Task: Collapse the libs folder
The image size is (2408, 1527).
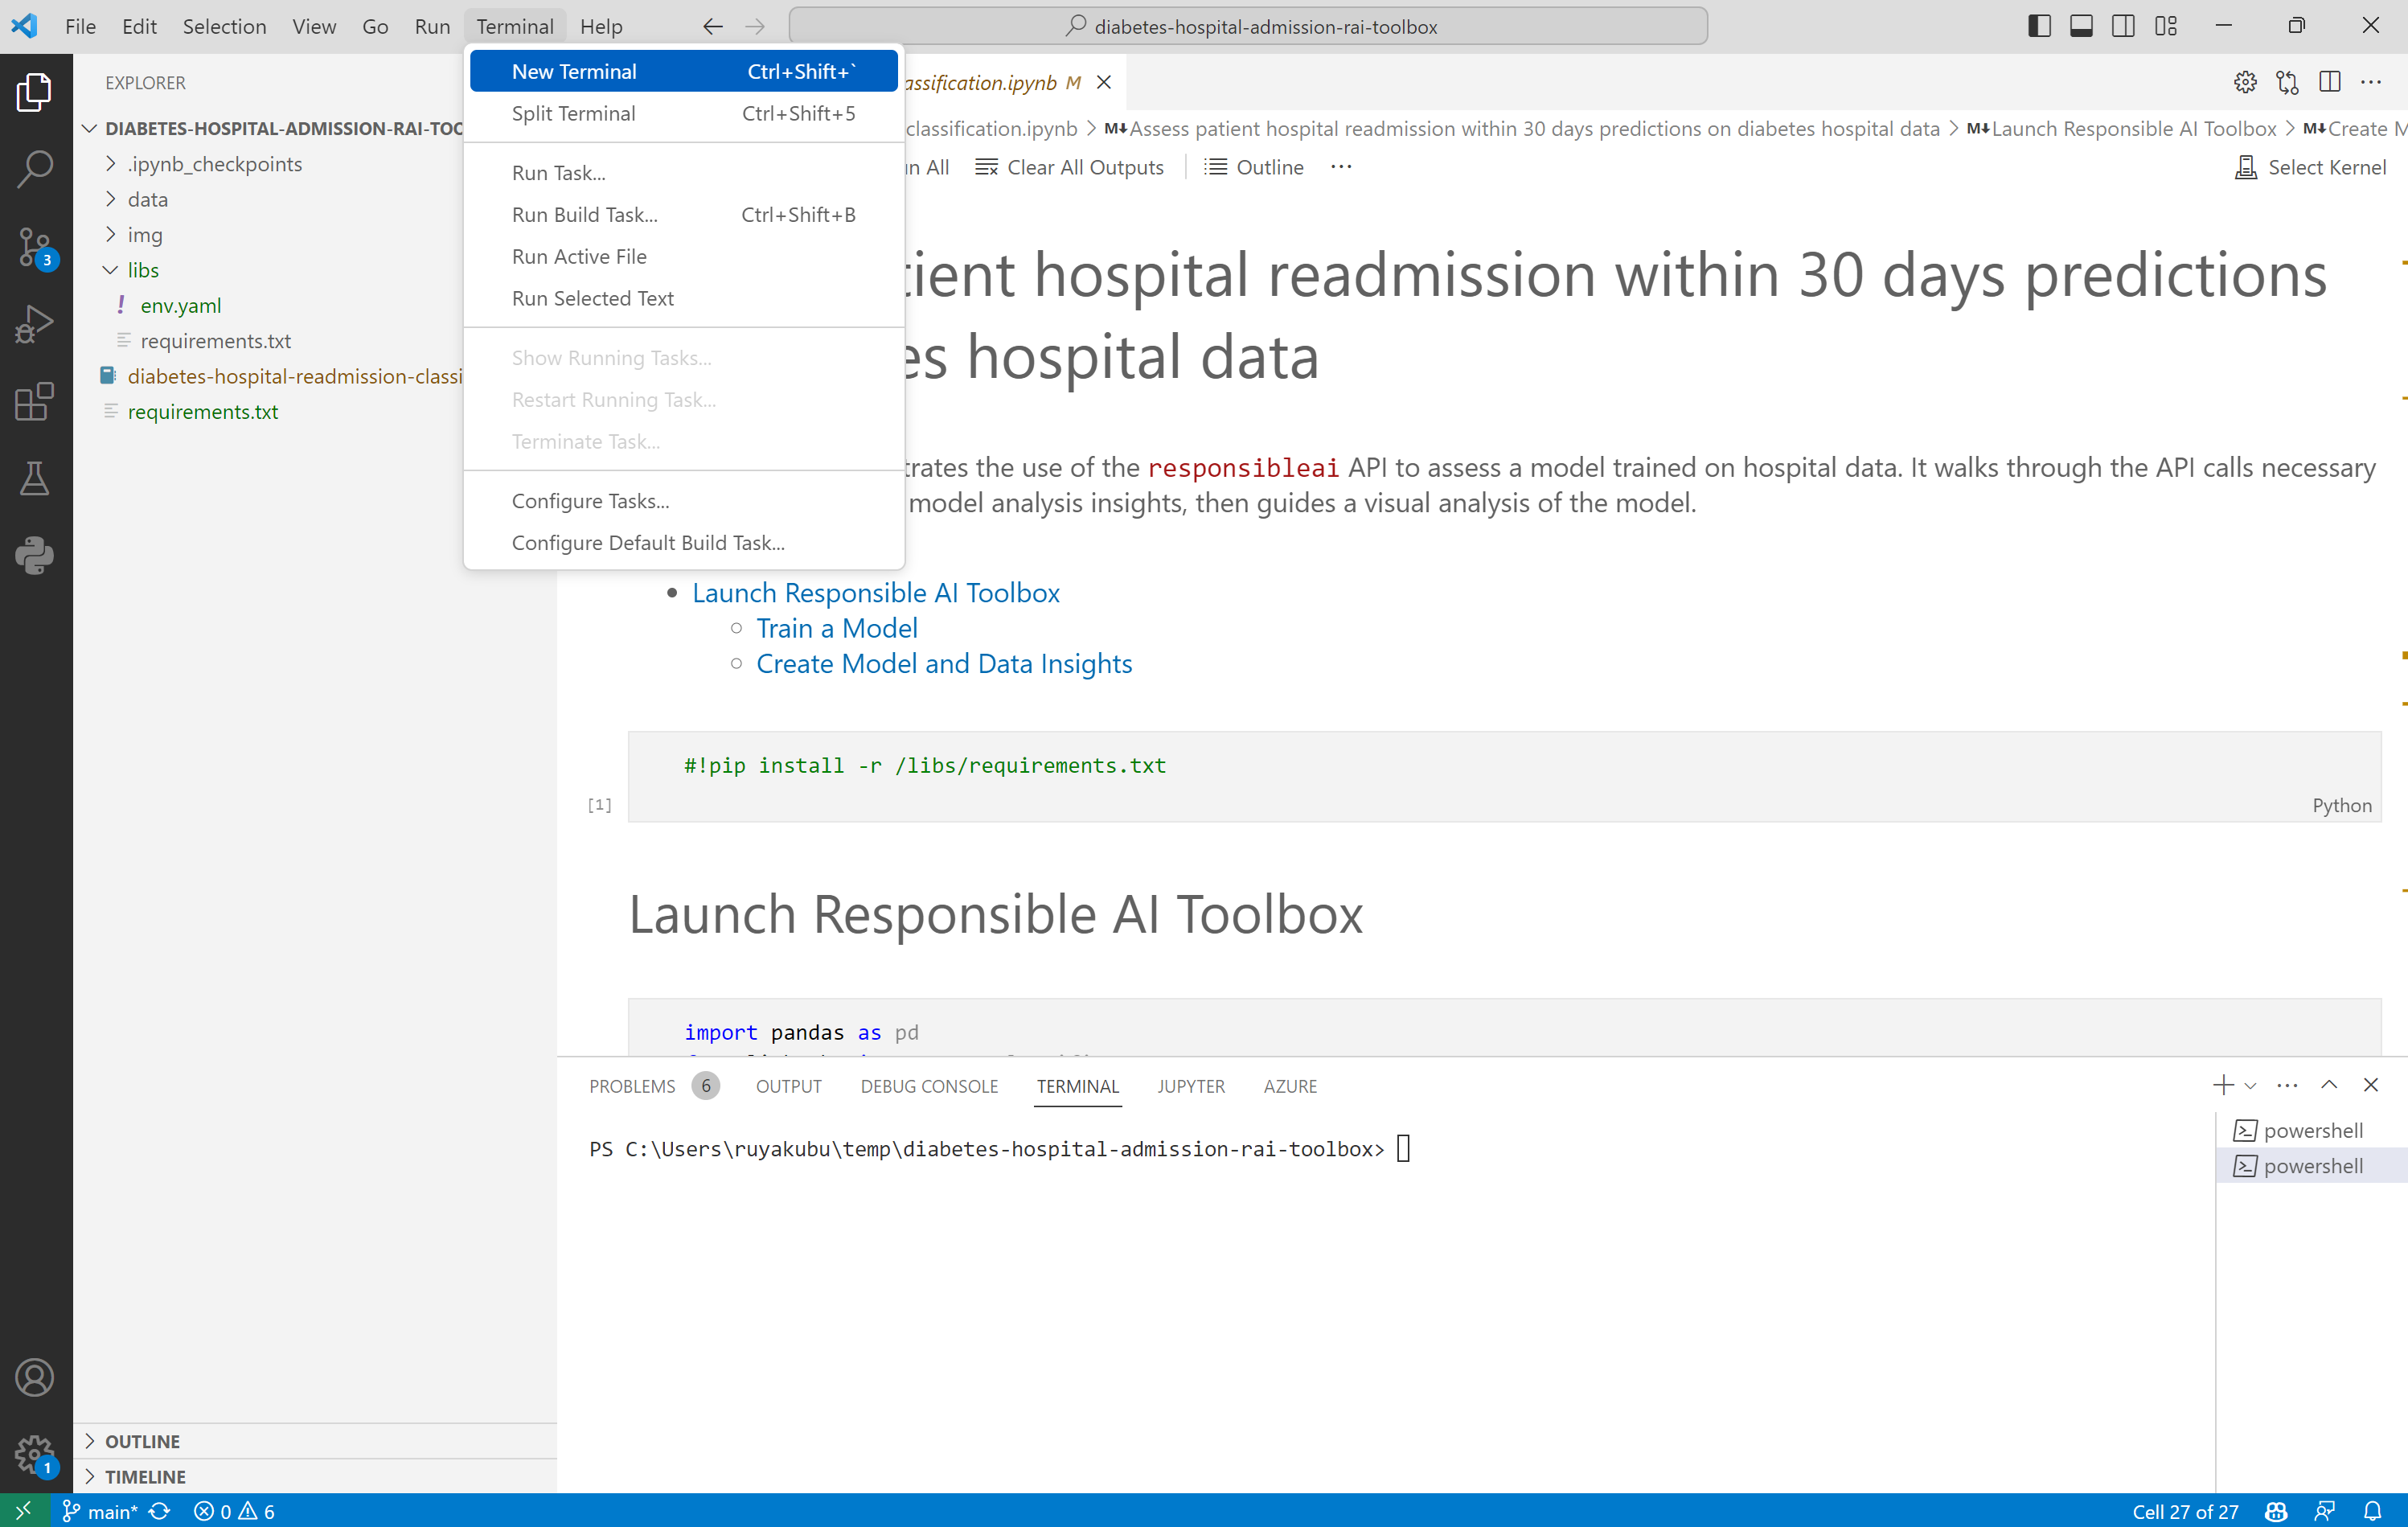Action: tap(143, 270)
